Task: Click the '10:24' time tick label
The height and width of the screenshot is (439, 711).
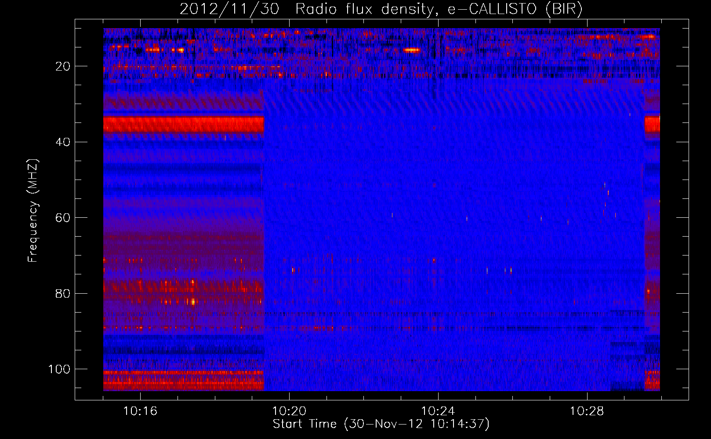Action: point(438,411)
